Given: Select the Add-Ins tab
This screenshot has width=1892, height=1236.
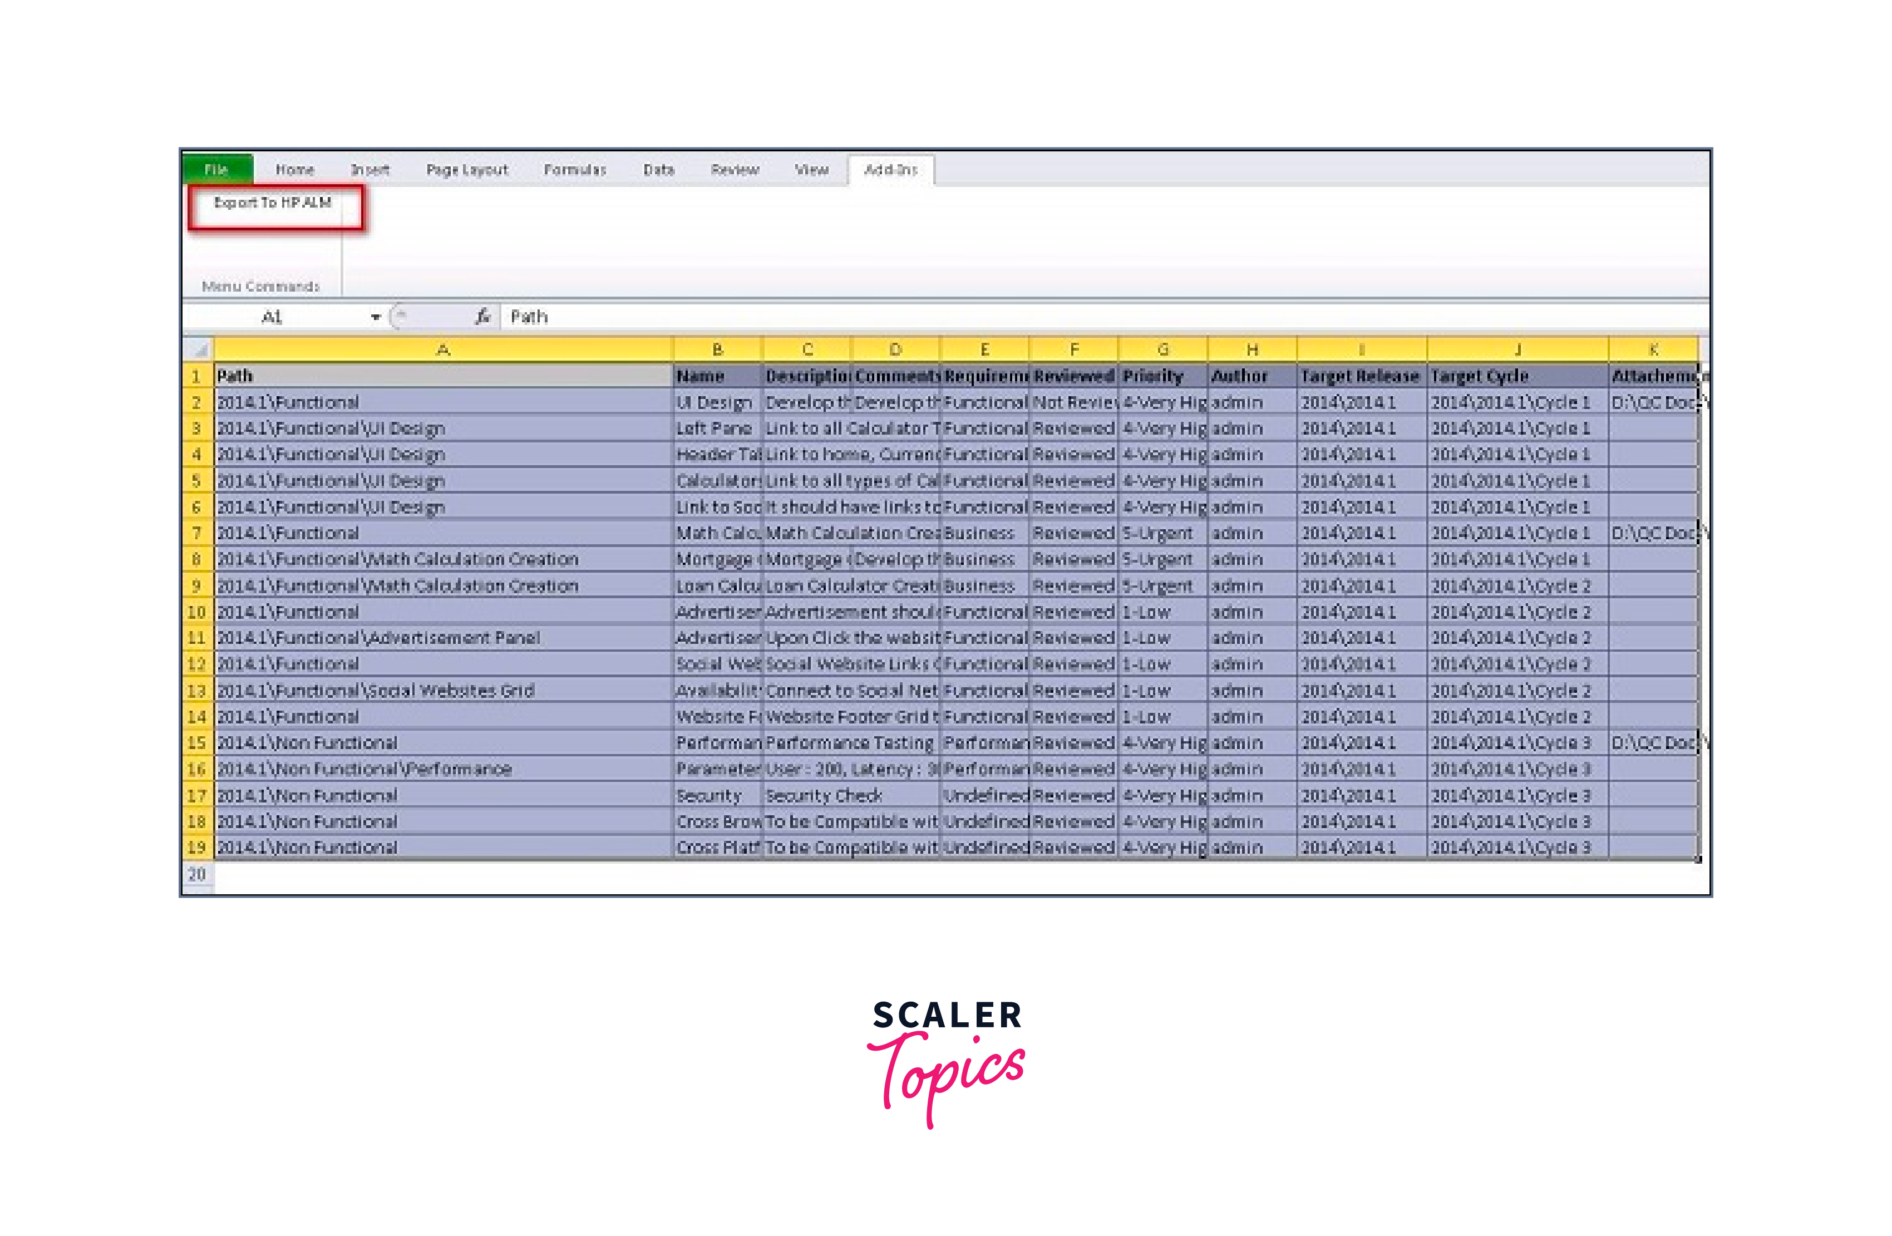Looking at the screenshot, I should (x=890, y=169).
